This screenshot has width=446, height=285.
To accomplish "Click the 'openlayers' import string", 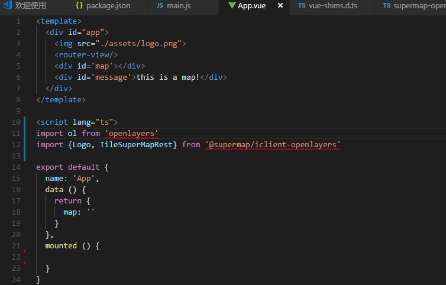I will point(131,134).
